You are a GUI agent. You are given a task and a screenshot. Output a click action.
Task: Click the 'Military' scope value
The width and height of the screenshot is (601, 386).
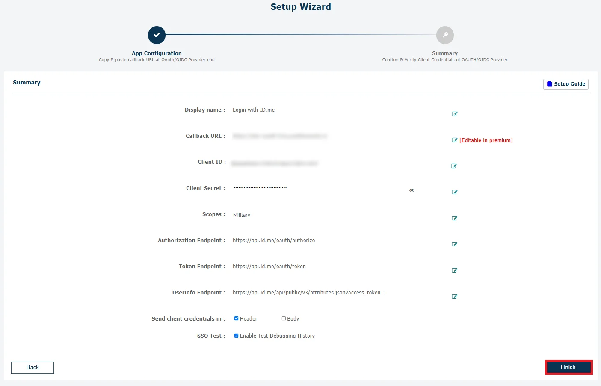pyautogui.click(x=242, y=215)
